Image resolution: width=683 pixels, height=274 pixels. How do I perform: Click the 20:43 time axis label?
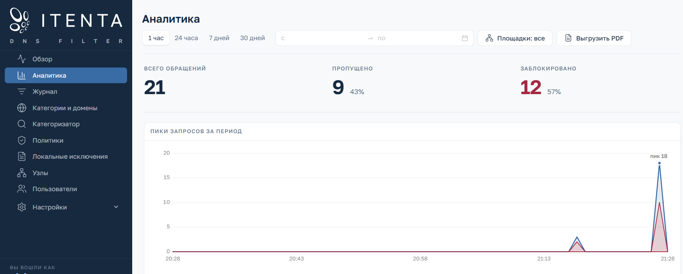297,259
